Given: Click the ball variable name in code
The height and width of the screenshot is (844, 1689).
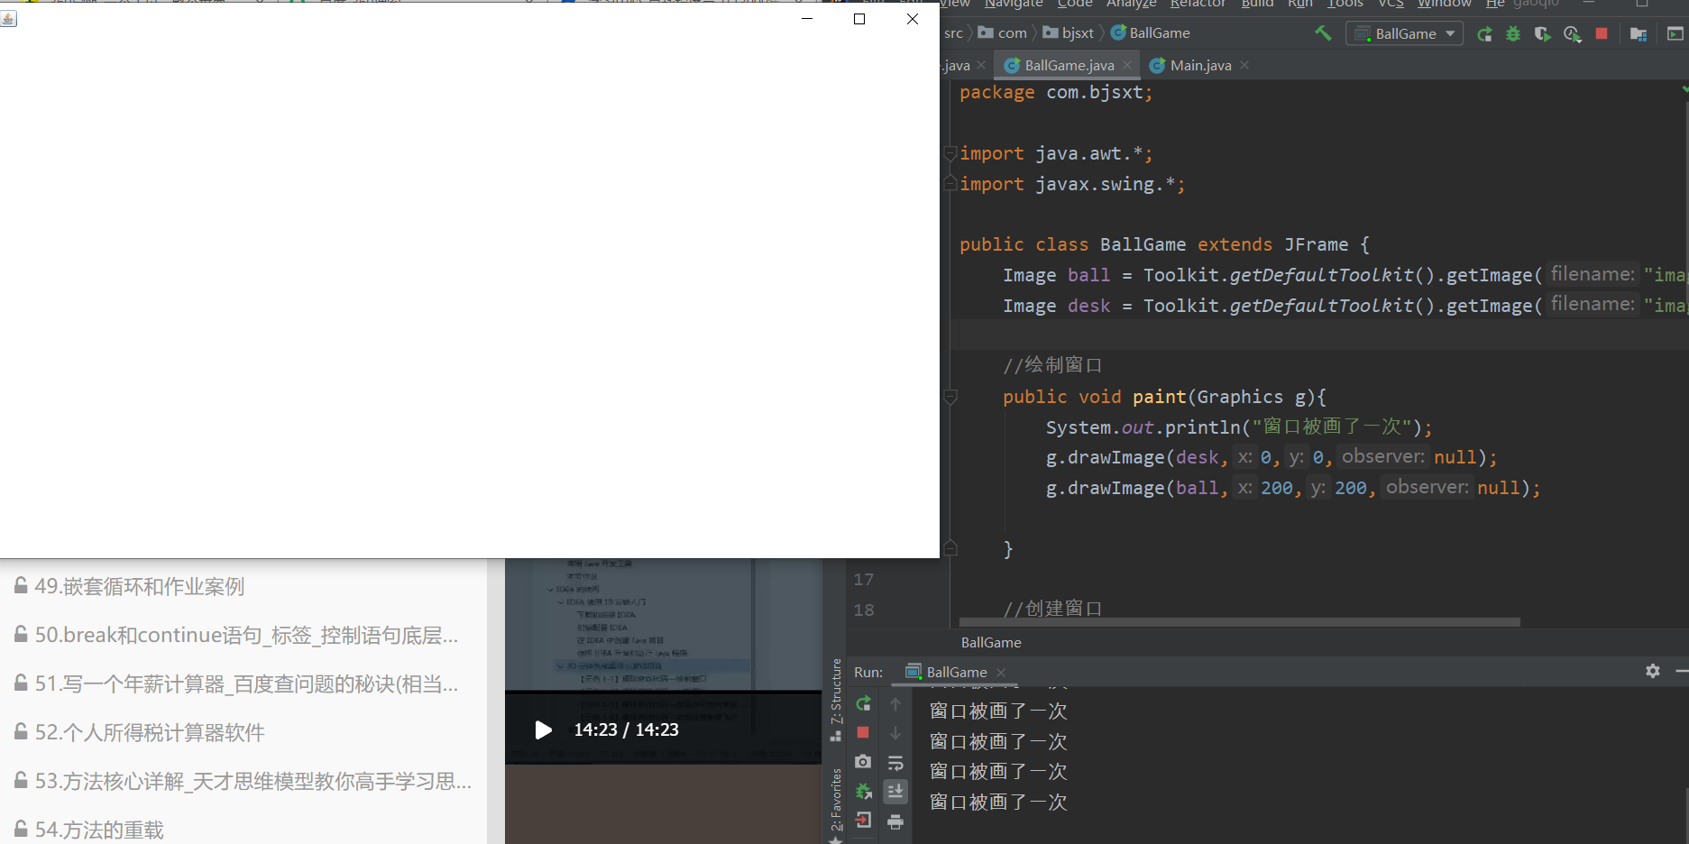Looking at the screenshot, I should (x=1089, y=275).
